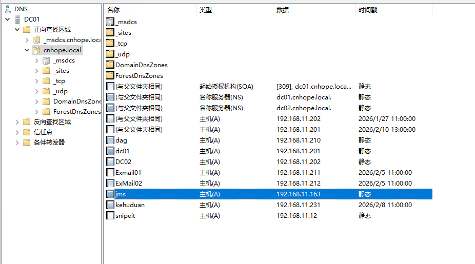
Task: Click the dc01 record icon
Action: [110, 151]
